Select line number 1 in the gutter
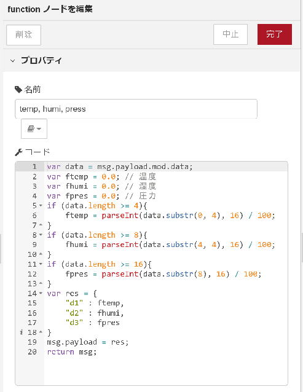This screenshot has width=303, height=392. click(x=34, y=167)
